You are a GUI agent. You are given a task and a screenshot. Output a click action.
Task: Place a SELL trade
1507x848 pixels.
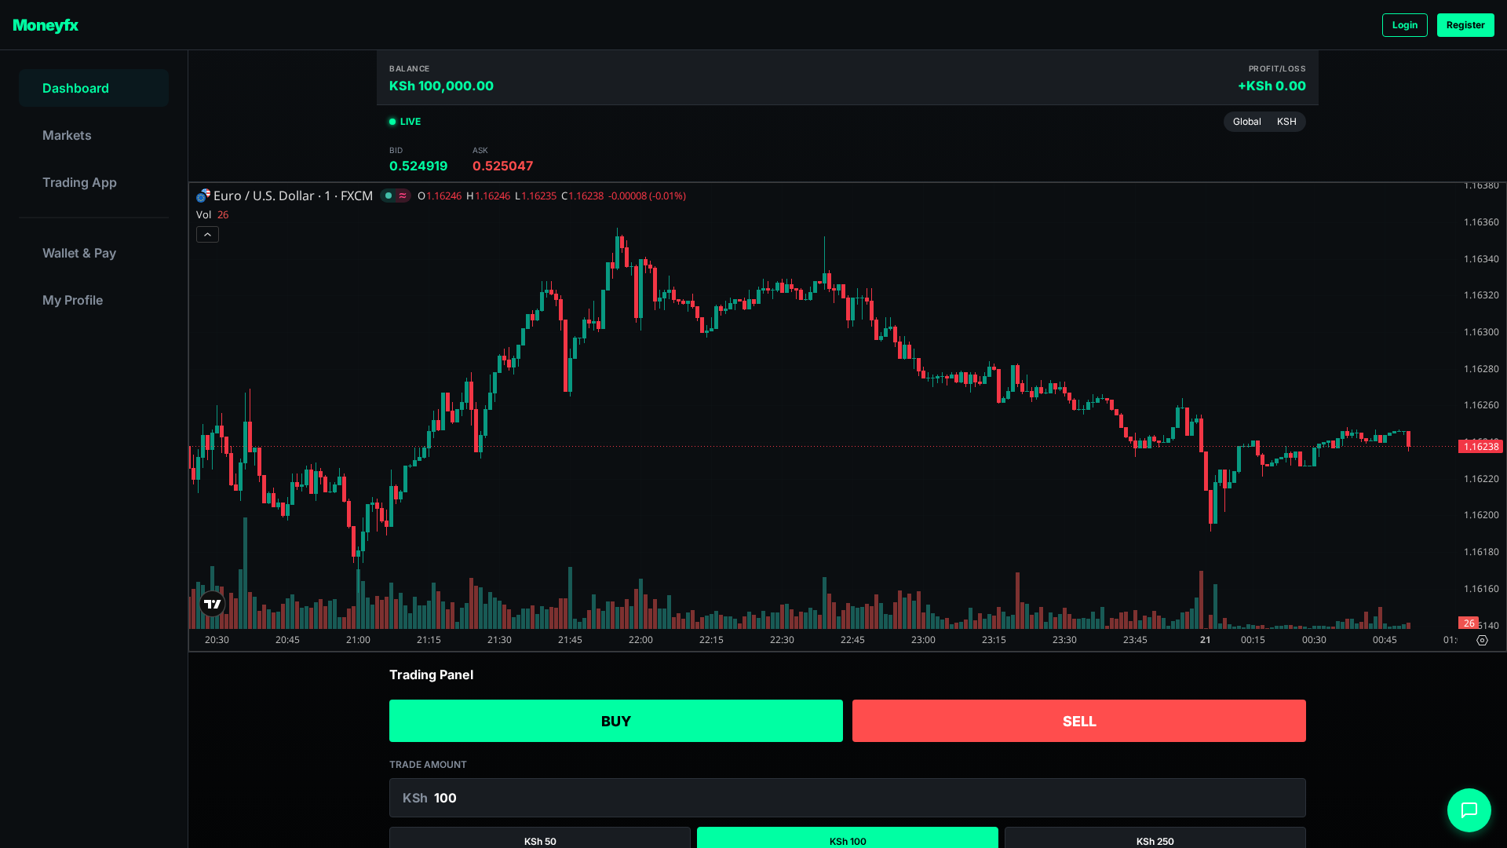[x=1079, y=721]
